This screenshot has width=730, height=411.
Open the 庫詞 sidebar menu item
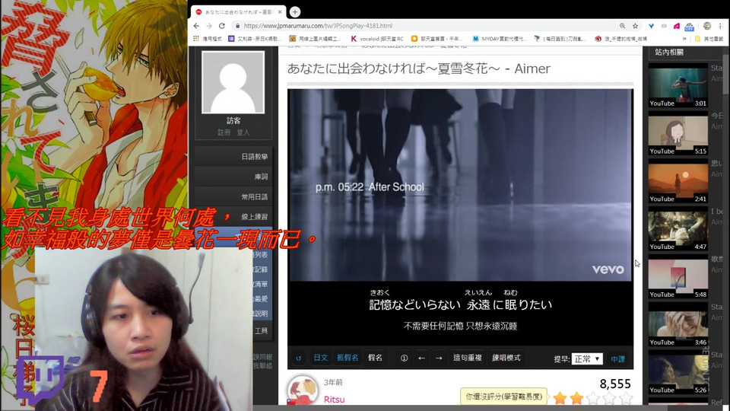pyautogui.click(x=233, y=177)
